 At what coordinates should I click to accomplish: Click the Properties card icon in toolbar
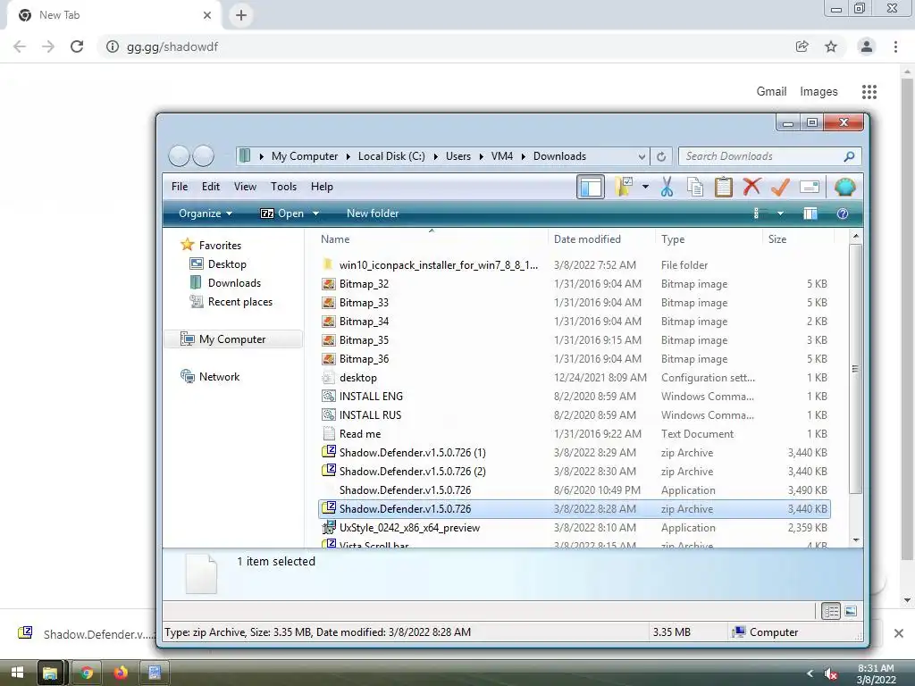[x=810, y=187]
